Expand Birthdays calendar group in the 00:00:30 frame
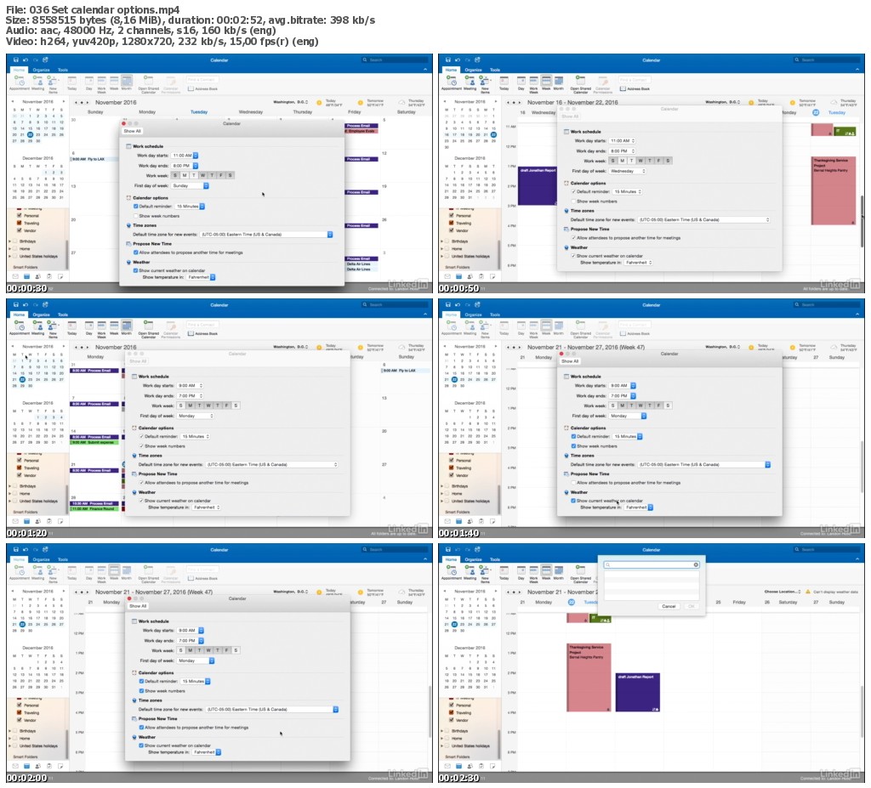The image size is (871, 788). pyautogui.click(x=9, y=241)
